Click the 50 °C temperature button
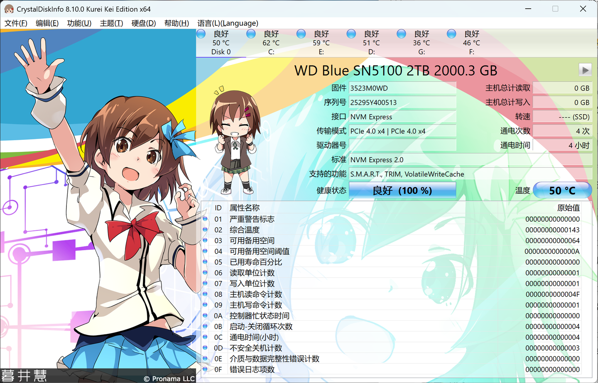This screenshot has width=598, height=383. click(x=563, y=190)
